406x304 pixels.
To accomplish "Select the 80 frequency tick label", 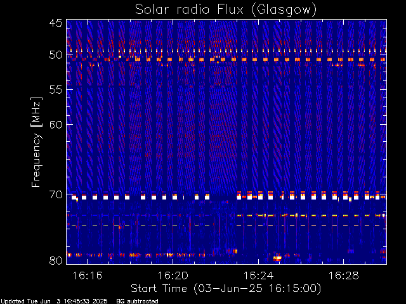I will (56, 260).
